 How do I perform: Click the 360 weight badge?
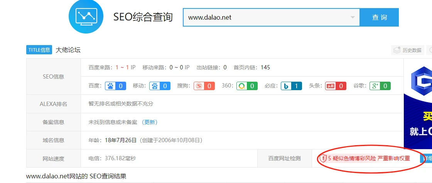point(247,86)
